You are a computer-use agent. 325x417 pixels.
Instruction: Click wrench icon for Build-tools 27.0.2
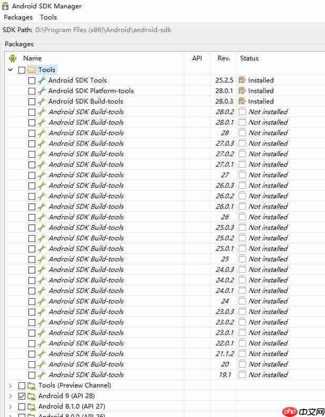coord(42,154)
